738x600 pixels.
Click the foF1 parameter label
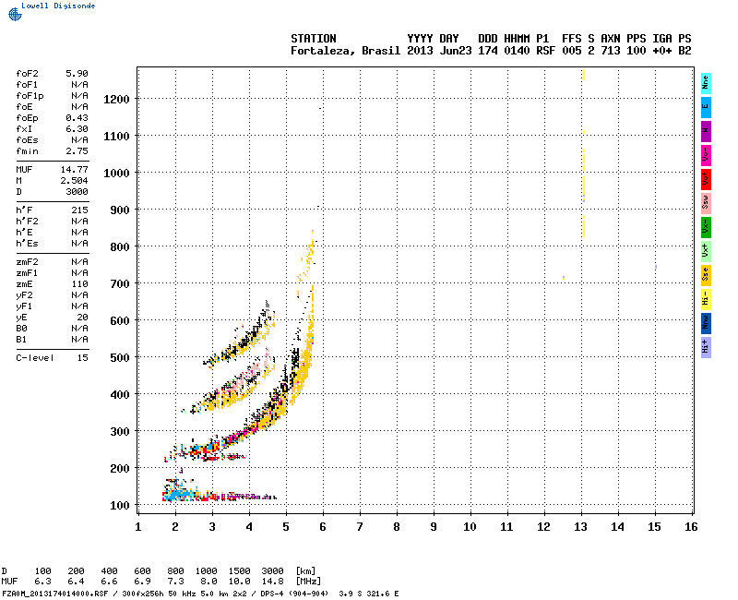point(27,85)
